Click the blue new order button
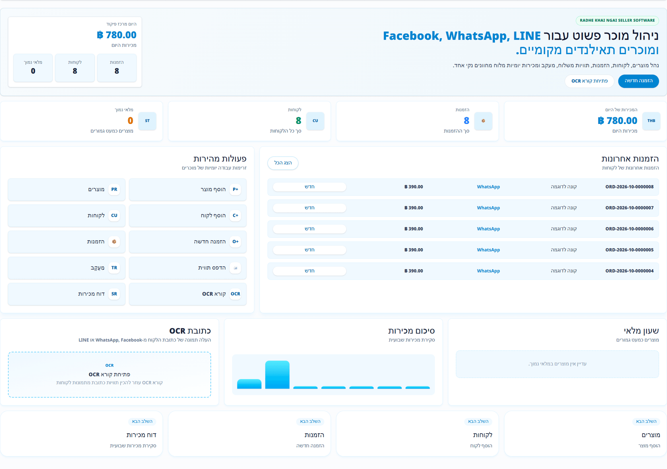Screen dimensions: 667x469 pyautogui.click(x=638, y=81)
